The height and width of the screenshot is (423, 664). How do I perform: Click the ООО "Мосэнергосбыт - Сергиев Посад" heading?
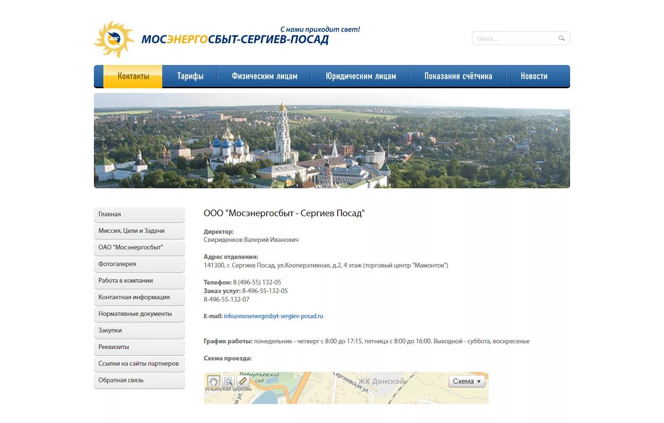pos(284,213)
